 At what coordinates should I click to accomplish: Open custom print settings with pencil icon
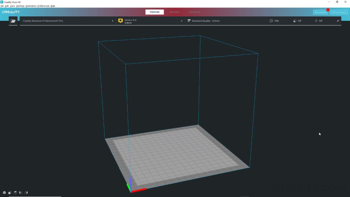(338, 21)
